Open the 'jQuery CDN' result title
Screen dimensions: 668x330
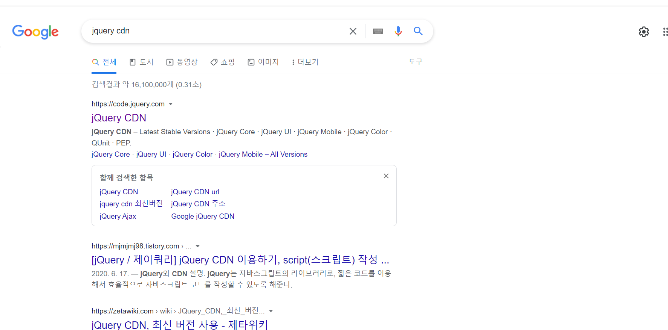point(119,118)
